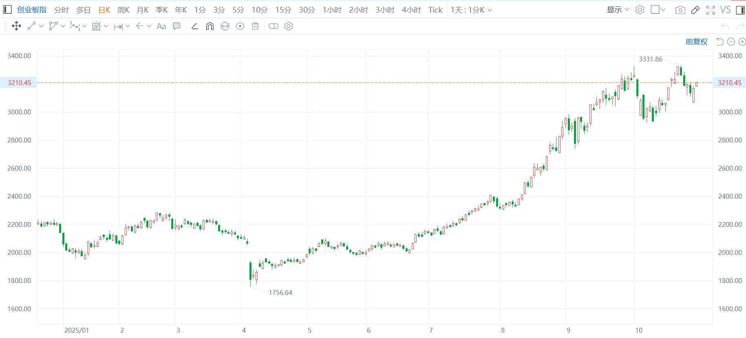This screenshot has width=746, height=338.
Task: Toggle the left sidebar panel
Action: coord(7,10)
